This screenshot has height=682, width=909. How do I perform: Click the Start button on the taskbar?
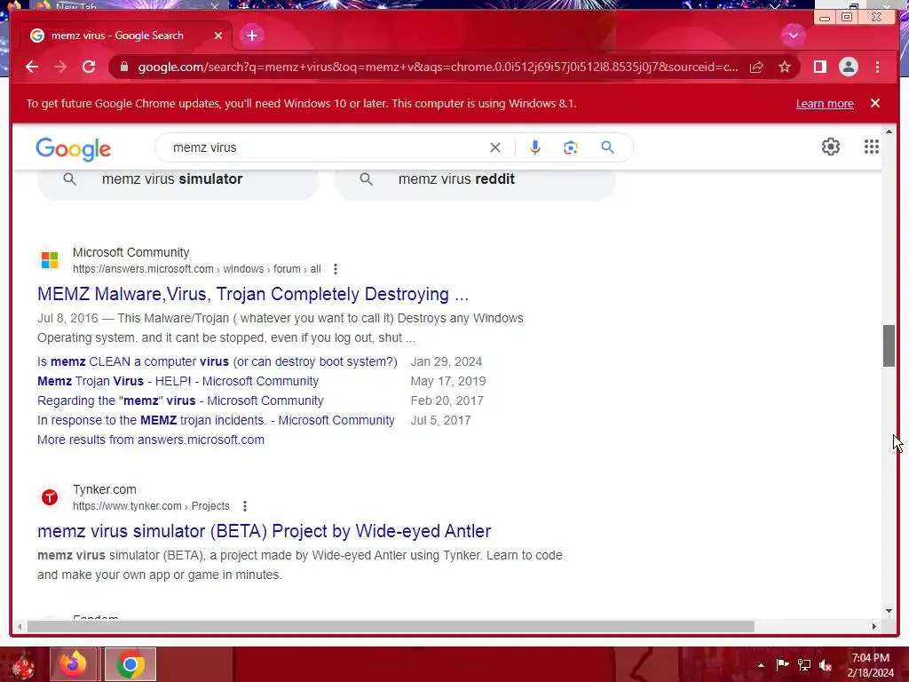coord(22,664)
